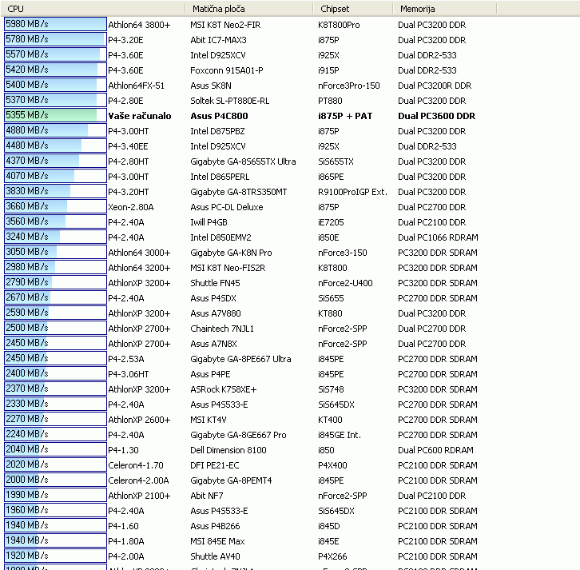580x570 pixels.
Task: Click the Asus P4C800 motherboard entry
Action: (x=219, y=116)
